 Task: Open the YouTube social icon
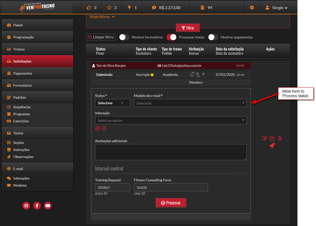[x=48, y=206]
